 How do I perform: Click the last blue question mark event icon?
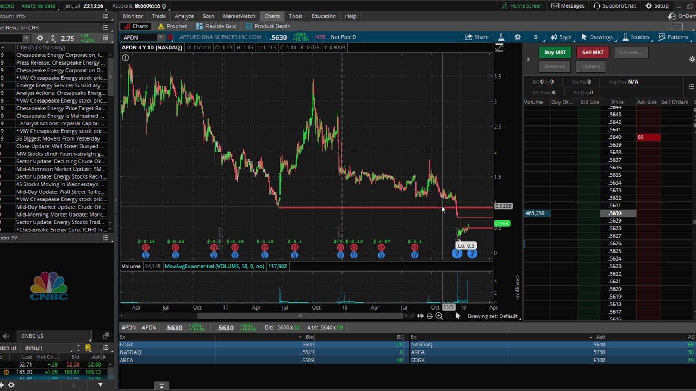472,254
